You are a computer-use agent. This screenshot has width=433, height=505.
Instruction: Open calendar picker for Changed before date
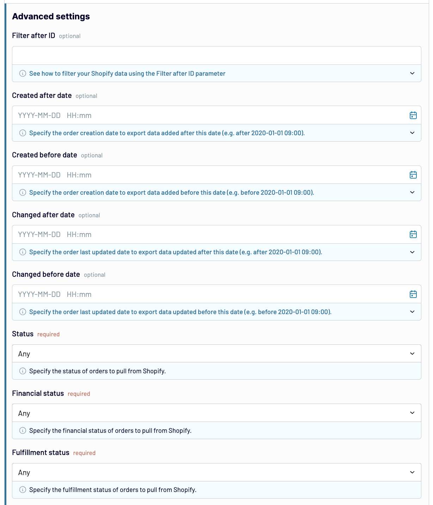pos(413,294)
